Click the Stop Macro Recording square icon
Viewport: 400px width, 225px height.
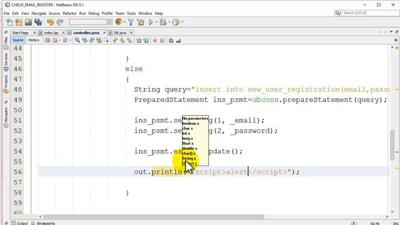click(x=162, y=40)
